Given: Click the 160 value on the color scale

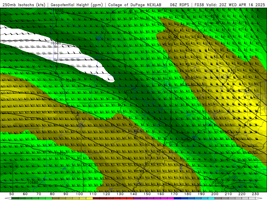Looking at the screenshot, I should pyautogui.click(x=161, y=194).
